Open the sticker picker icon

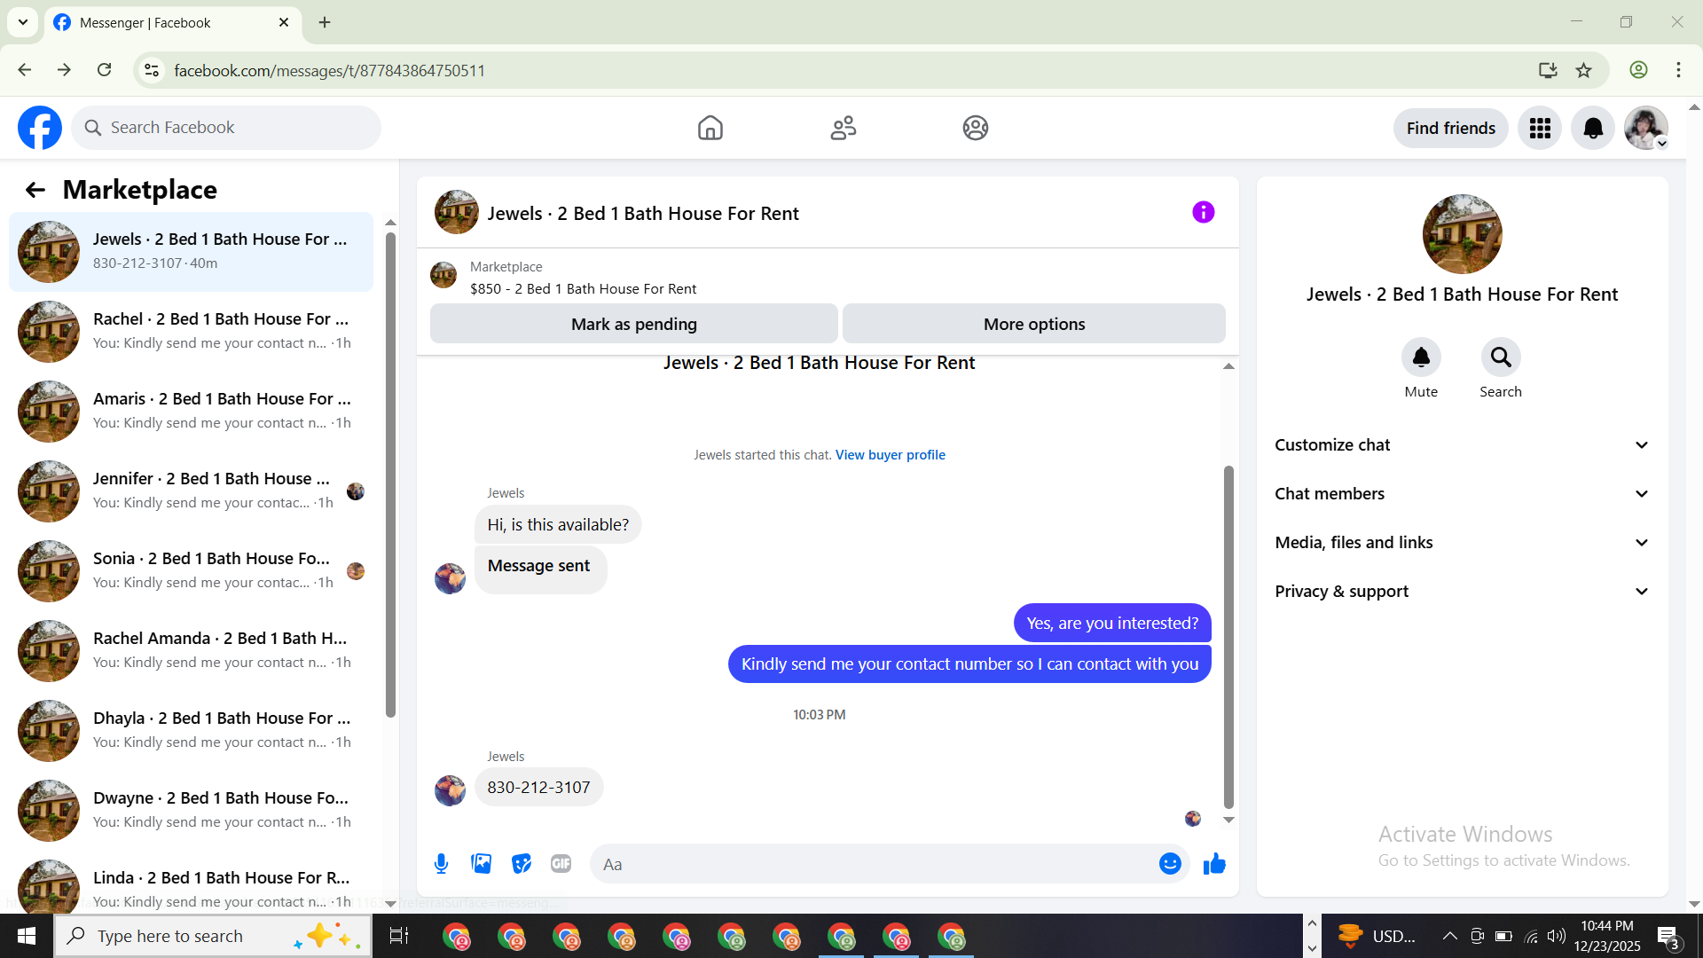[522, 864]
